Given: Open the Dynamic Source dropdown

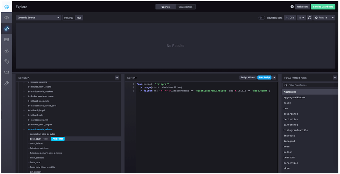Looking at the screenshot, I should tap(38, 18).
